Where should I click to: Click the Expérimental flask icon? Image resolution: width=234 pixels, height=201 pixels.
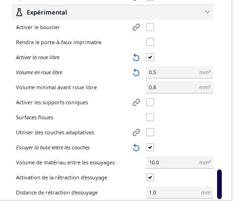tap(19, 12)
